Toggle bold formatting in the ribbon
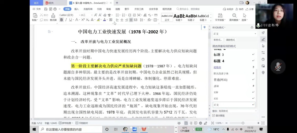The width and height of the screenshot is (297, 133). coord(61,20)
